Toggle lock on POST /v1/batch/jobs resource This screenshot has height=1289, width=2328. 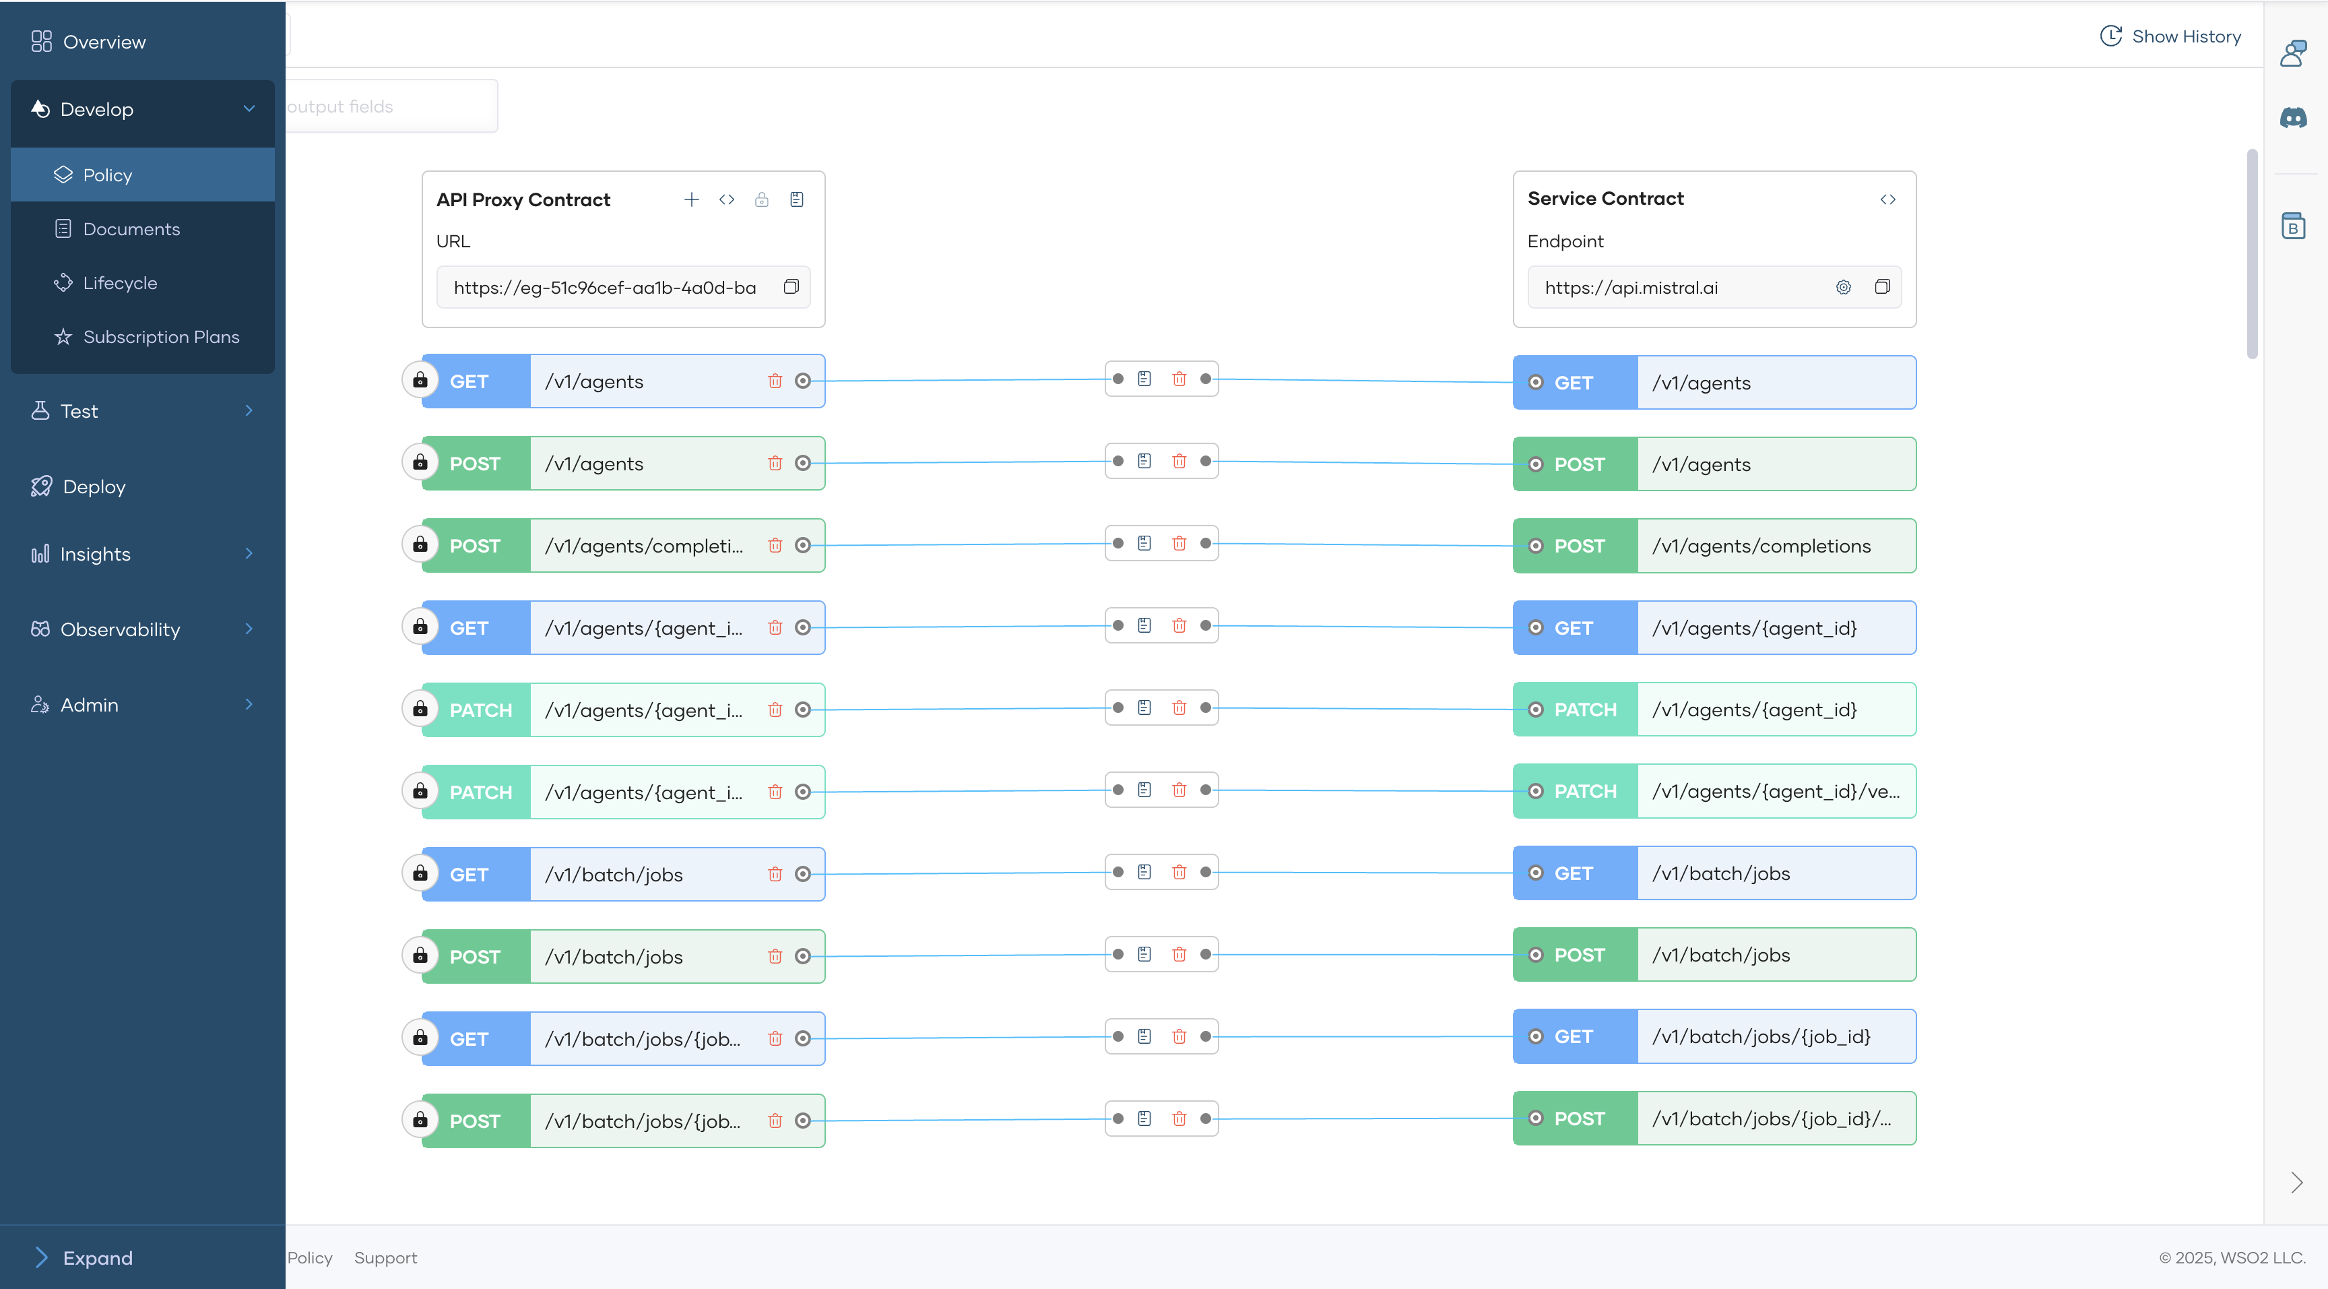[420, 955]
